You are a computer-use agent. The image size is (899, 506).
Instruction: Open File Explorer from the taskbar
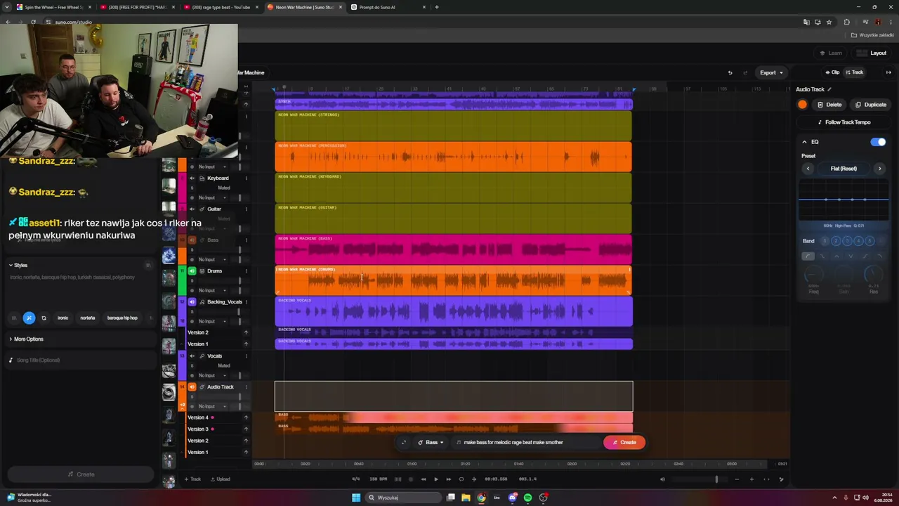point(466,498)
